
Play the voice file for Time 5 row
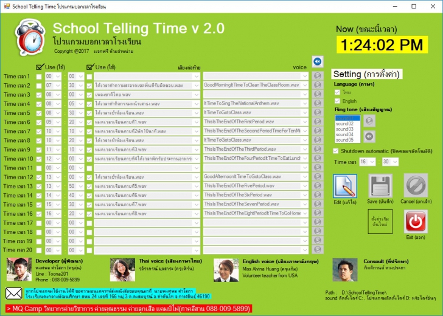point(318,112)
